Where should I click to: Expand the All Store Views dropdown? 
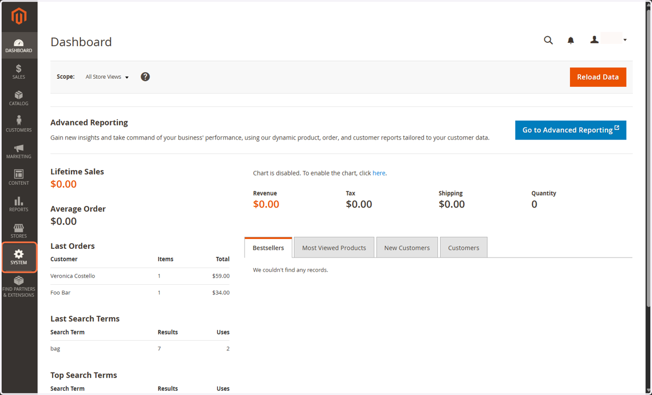(x=107, y=77)
